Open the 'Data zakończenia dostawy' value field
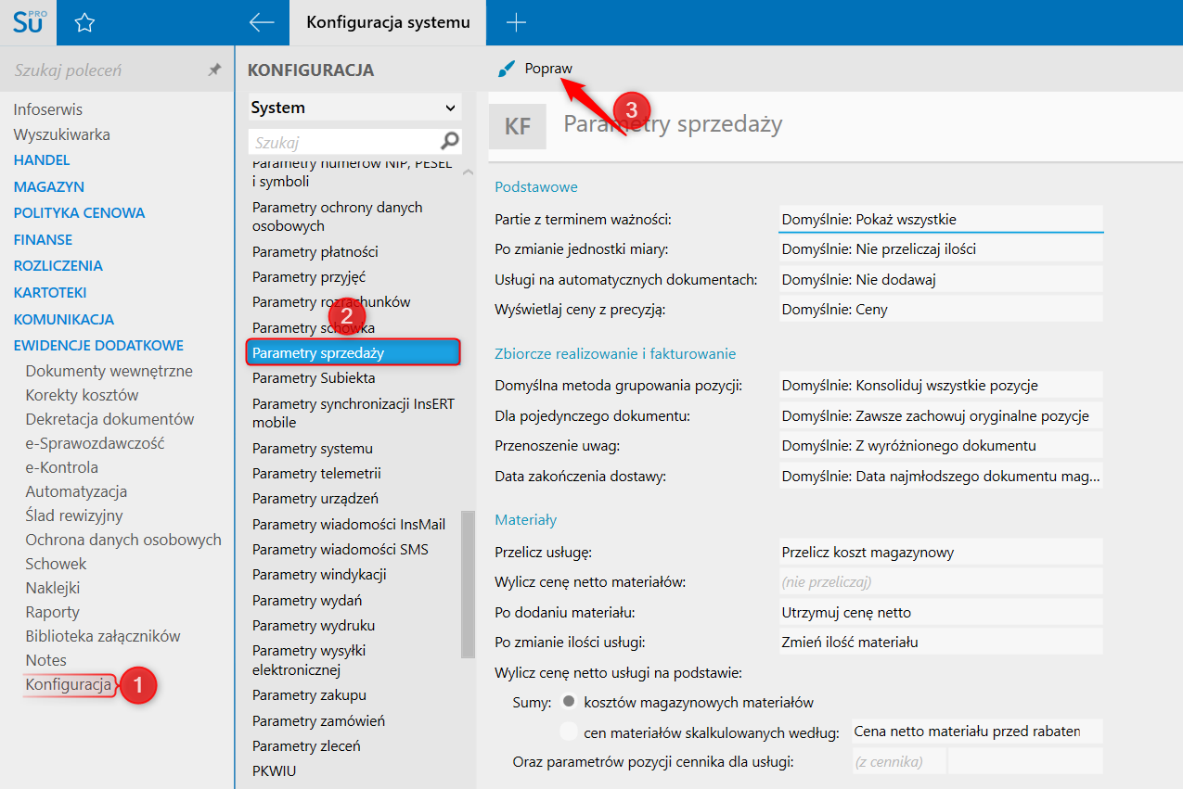Viewport: 1183px width, 789px height. pyautogui.click(x=941, y=477)
